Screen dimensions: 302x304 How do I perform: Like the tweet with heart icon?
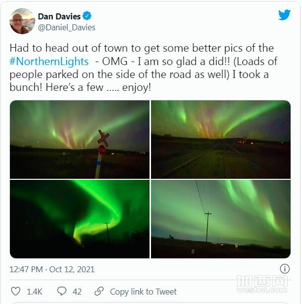(x=15, y=292)
